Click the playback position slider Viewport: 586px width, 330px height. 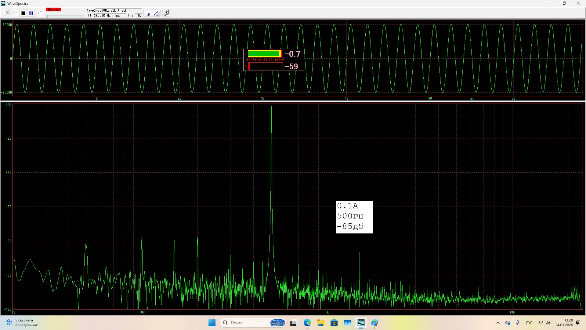(x=65, y=16)
